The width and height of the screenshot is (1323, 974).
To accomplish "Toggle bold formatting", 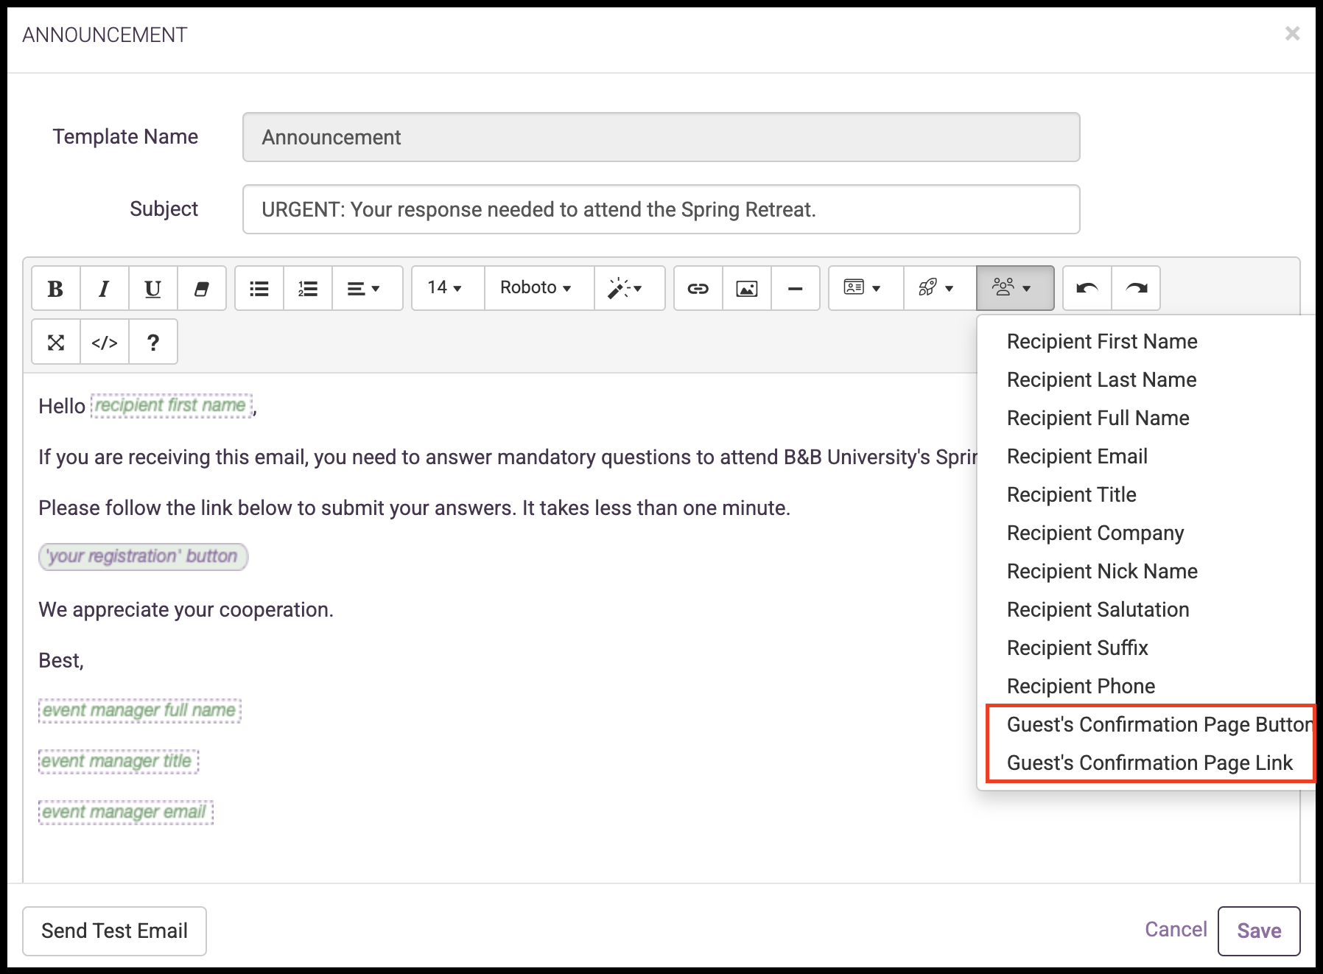I will [x=55, y=288].
